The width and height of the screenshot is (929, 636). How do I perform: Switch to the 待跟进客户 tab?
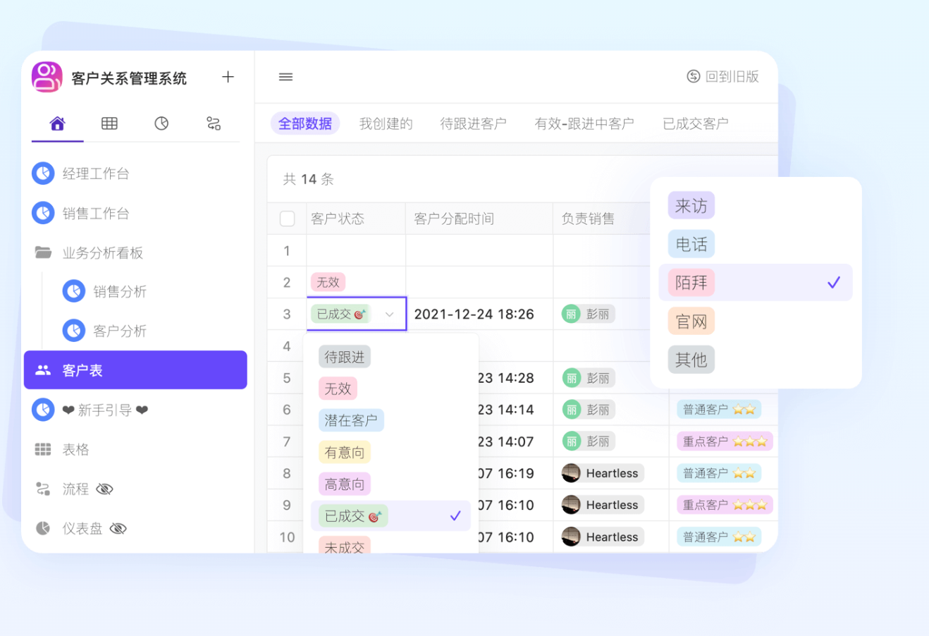[x=473, y=124]
